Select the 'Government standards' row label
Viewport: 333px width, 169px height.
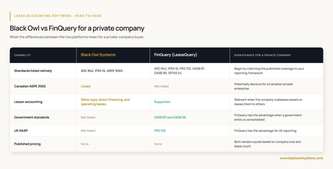(x=32, y=117)
